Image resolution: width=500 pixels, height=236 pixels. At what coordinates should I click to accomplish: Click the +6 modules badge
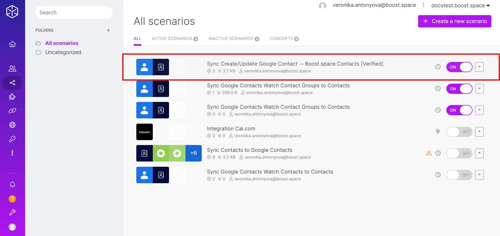point(194,153)
